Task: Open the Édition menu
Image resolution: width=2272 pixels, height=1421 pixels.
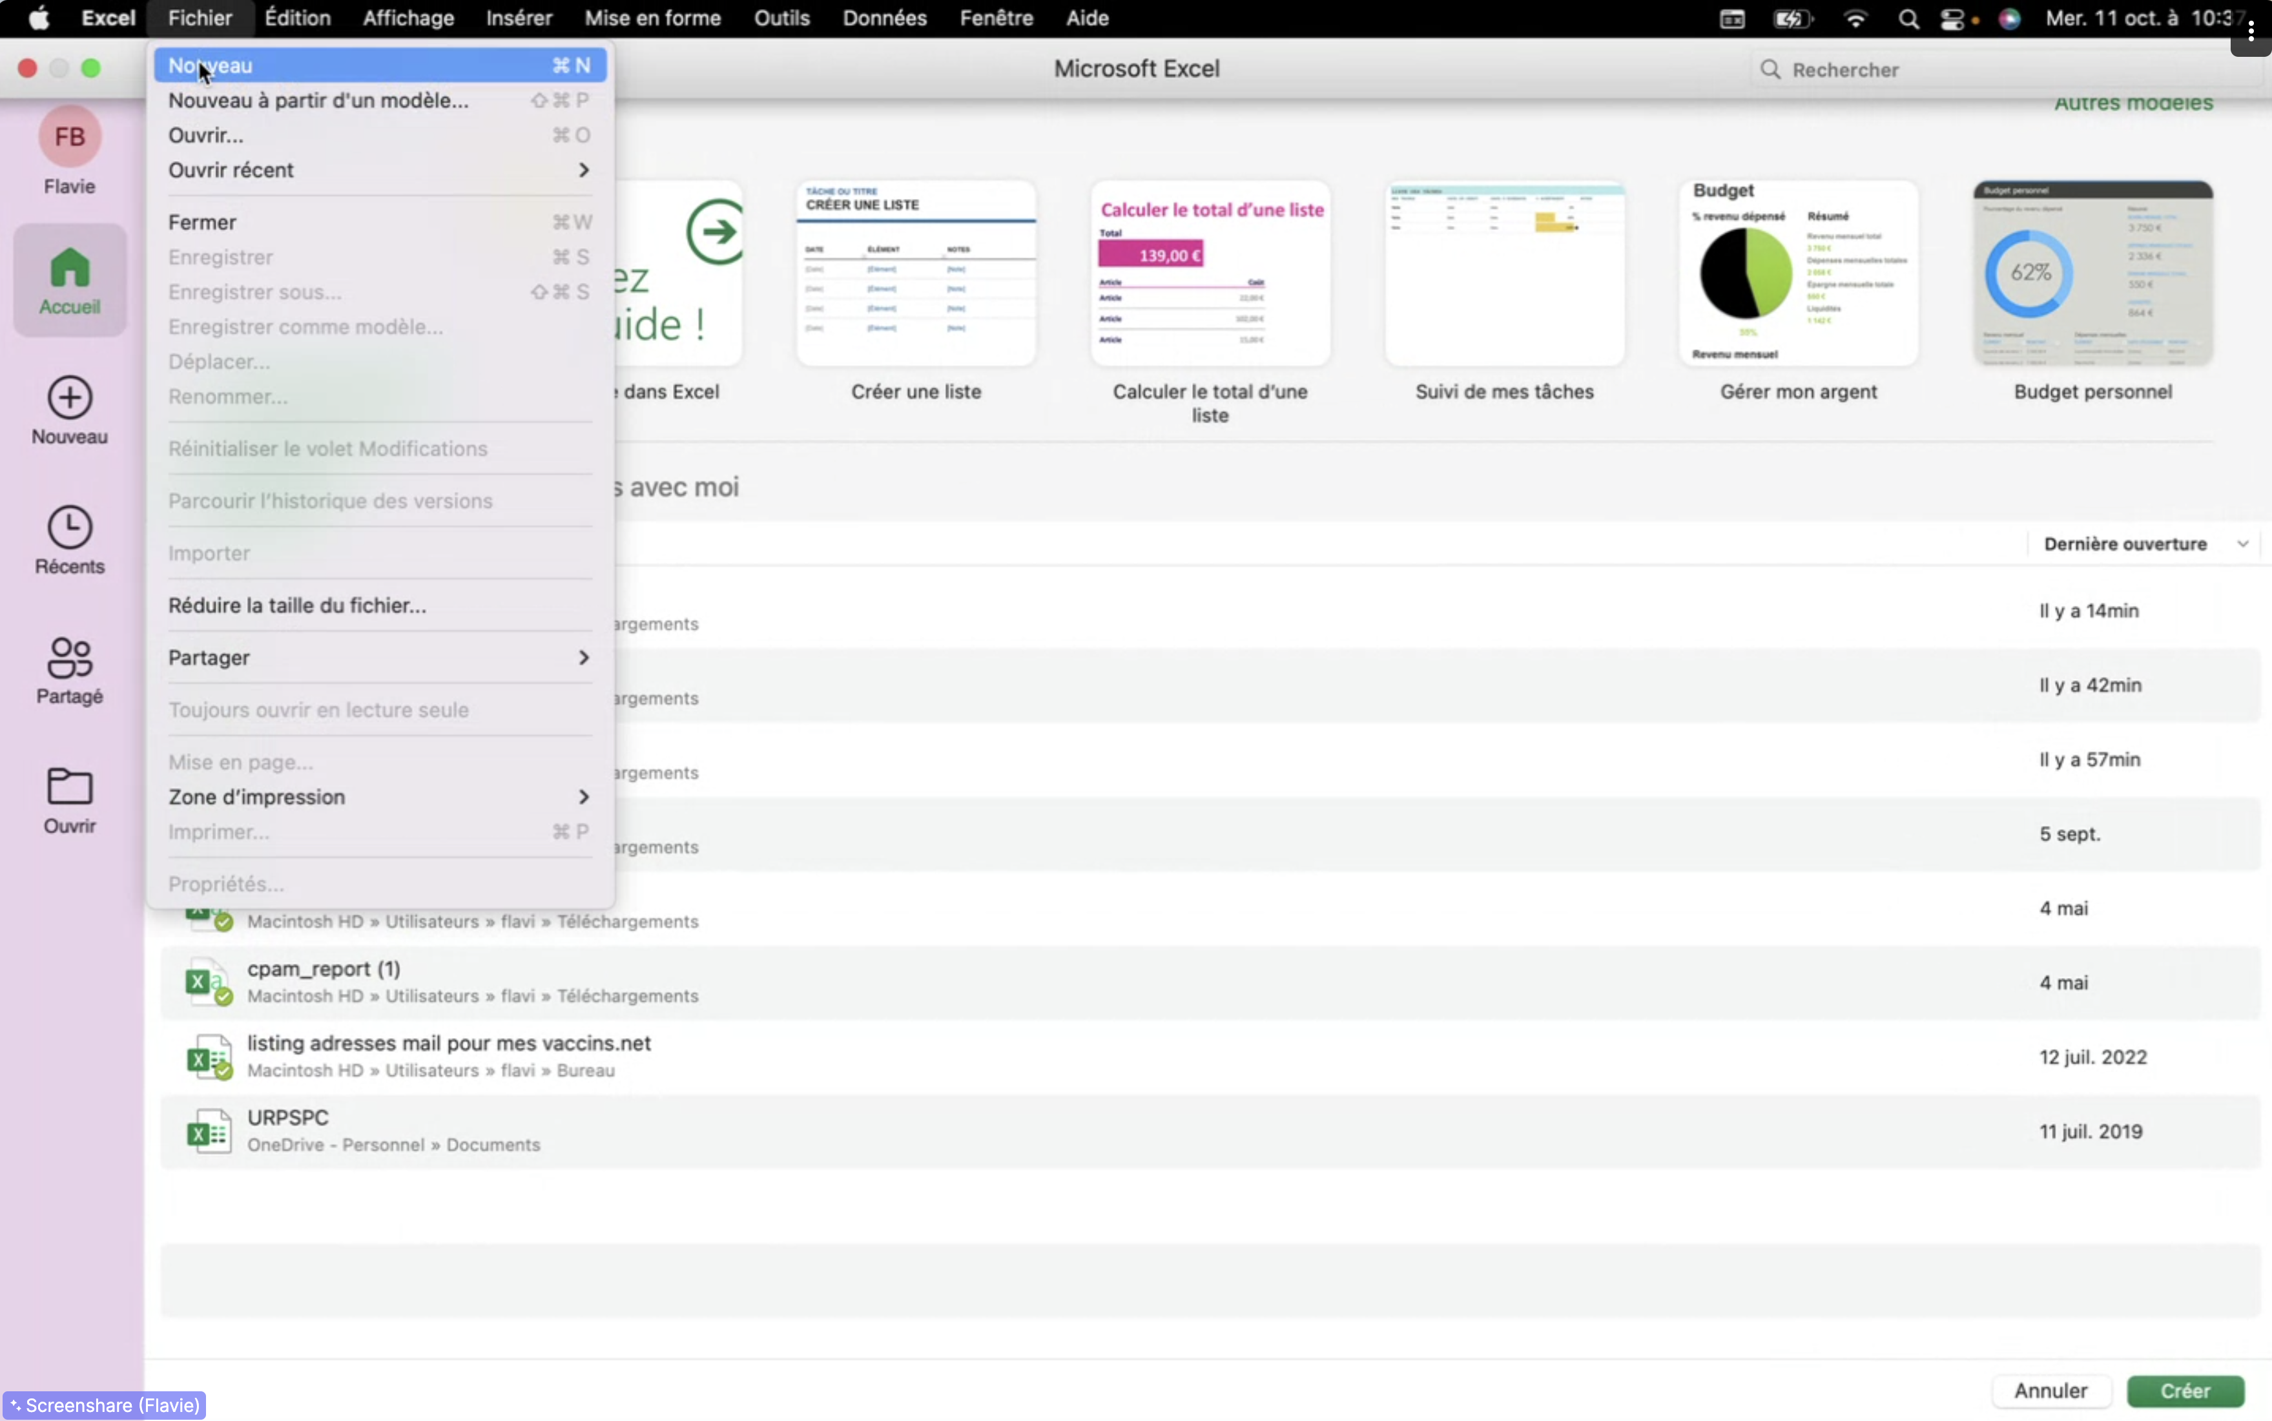Action: click(297, 18)
